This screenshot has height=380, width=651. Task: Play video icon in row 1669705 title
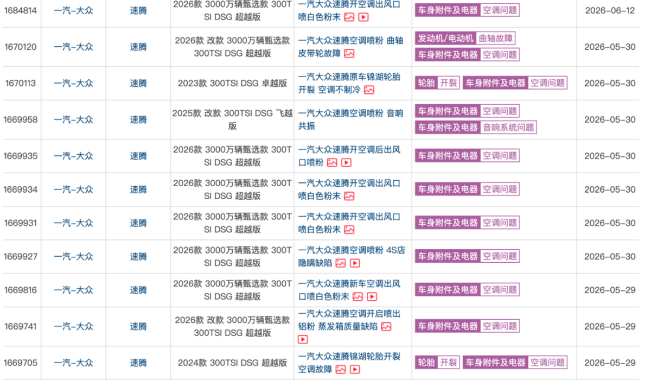pyautogui.click(x=355, y=369)
